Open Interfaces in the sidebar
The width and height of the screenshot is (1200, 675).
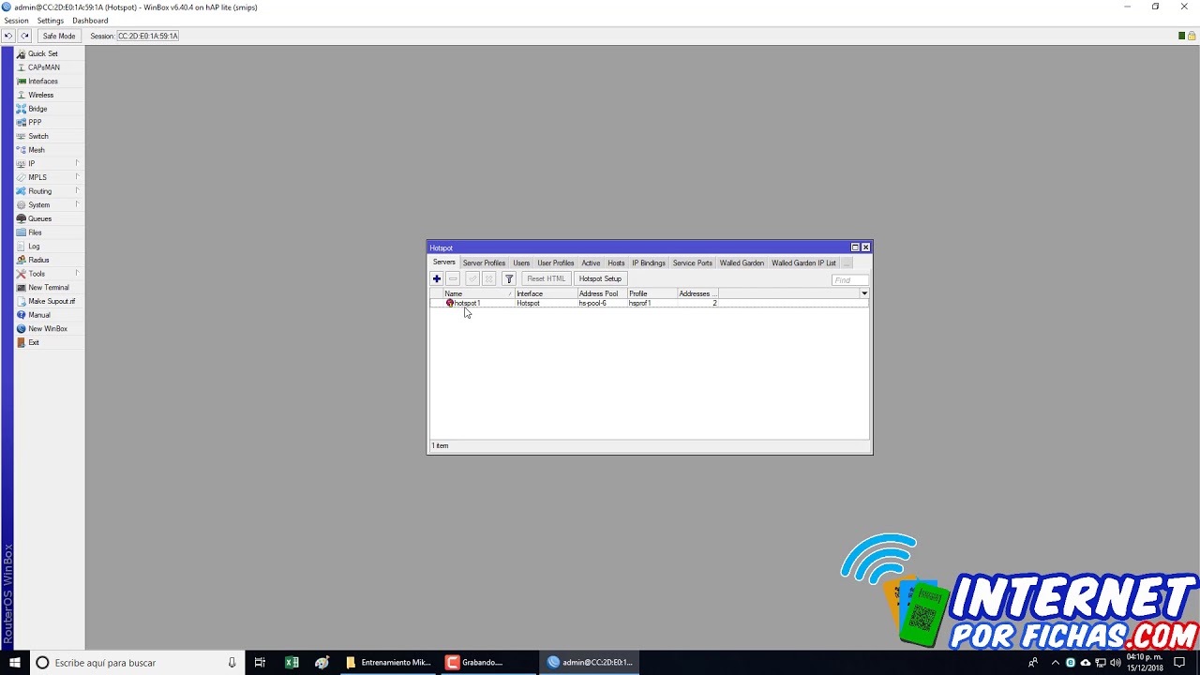[42, 82]
